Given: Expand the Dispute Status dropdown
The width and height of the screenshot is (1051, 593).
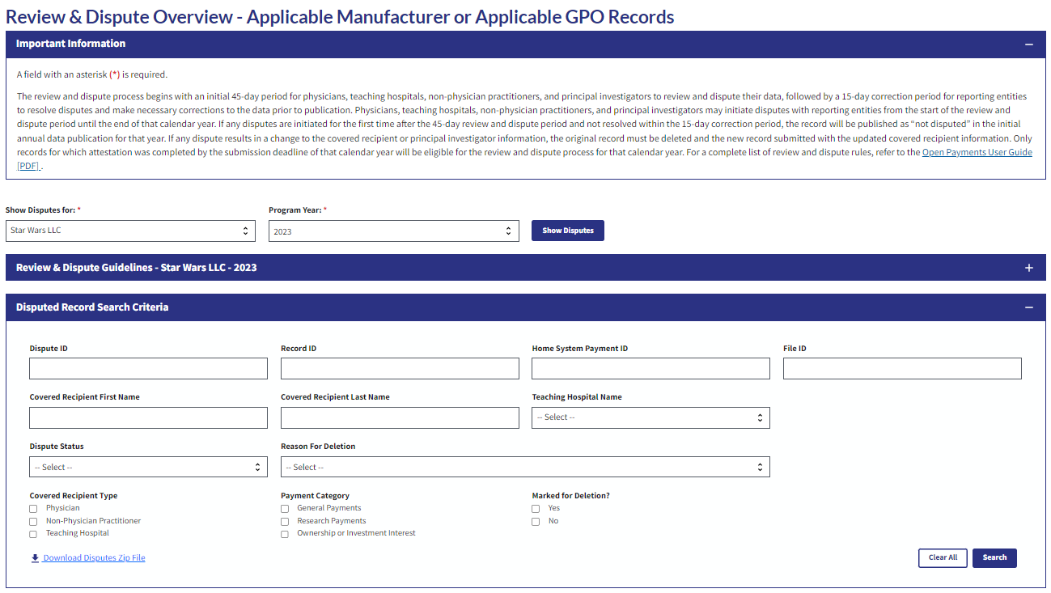Looking at the screenshot, I should (x=148, y=468).
